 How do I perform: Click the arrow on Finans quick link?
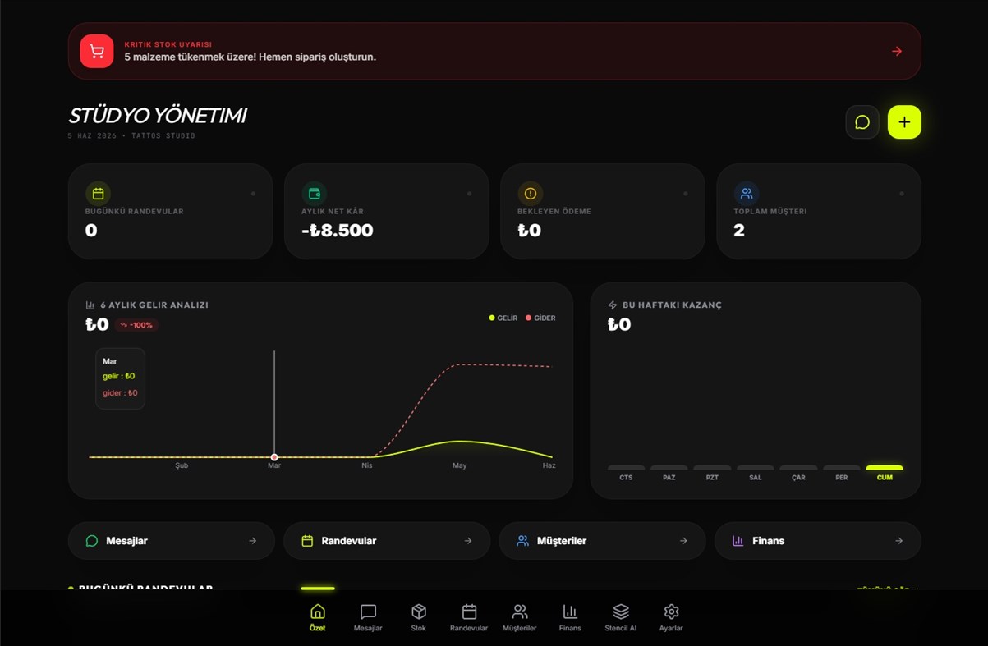click(899, 541)
